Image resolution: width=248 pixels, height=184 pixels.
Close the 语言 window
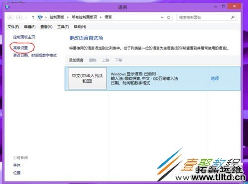(234, 6)
